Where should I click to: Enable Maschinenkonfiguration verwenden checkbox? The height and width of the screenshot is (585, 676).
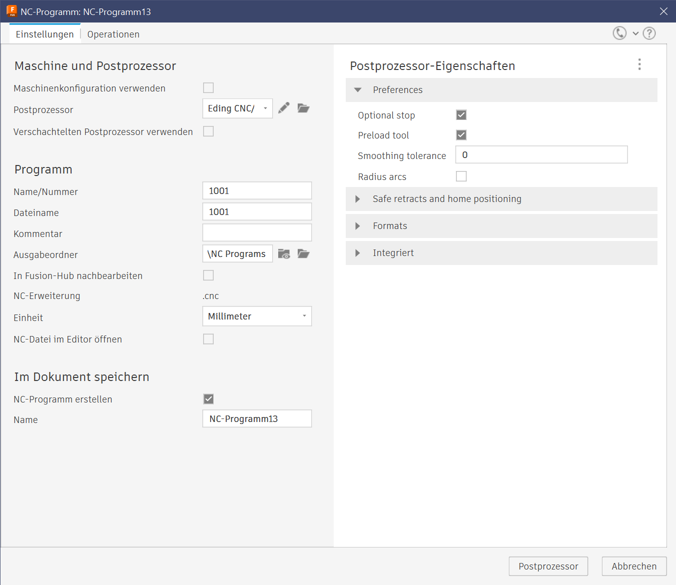click(x=209, y=88)
